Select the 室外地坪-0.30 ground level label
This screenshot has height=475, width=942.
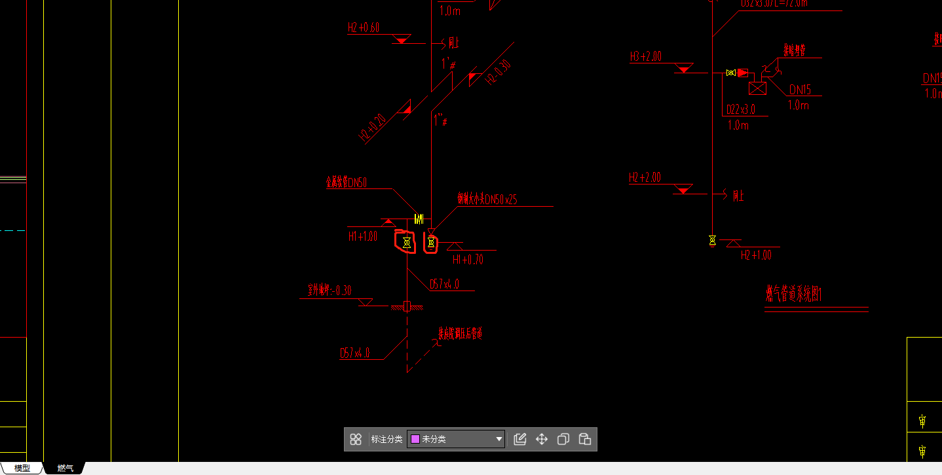(x=330, y=290)
